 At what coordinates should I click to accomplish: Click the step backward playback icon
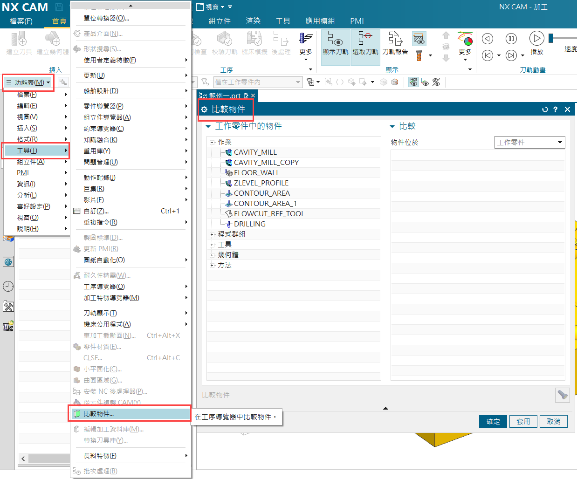click(488, 39)
